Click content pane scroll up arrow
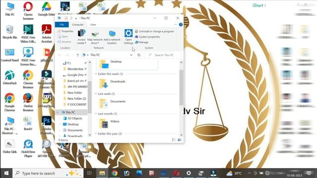317x178 pixels. tap(181, 62)
